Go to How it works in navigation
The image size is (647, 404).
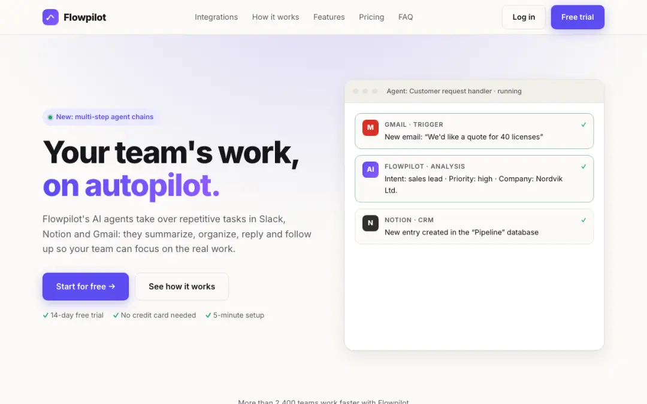click(x=276, y=17)
